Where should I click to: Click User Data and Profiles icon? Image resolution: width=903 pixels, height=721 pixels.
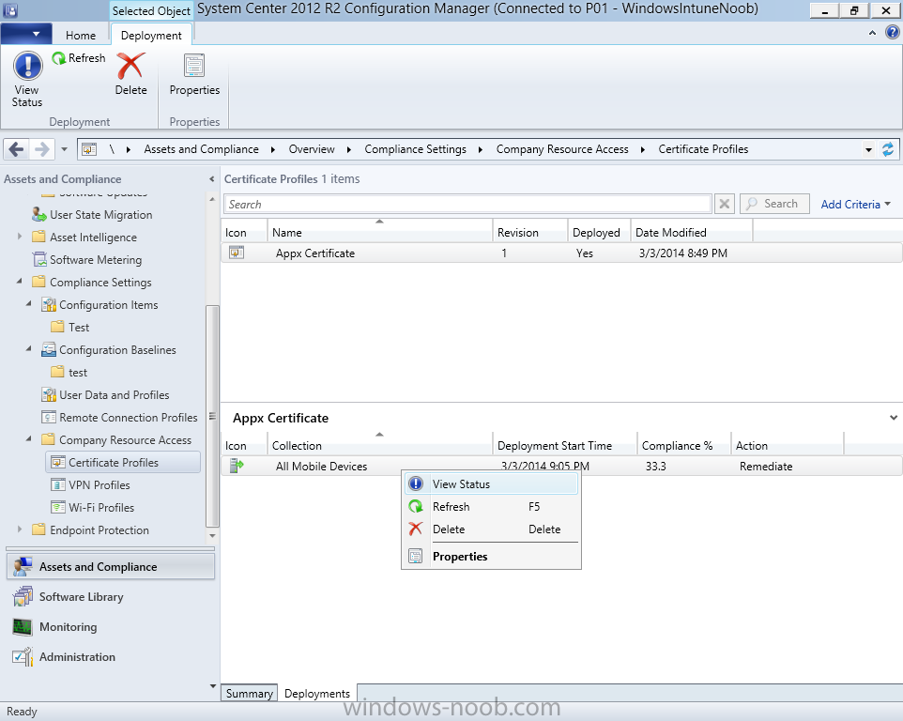[49, 395]
